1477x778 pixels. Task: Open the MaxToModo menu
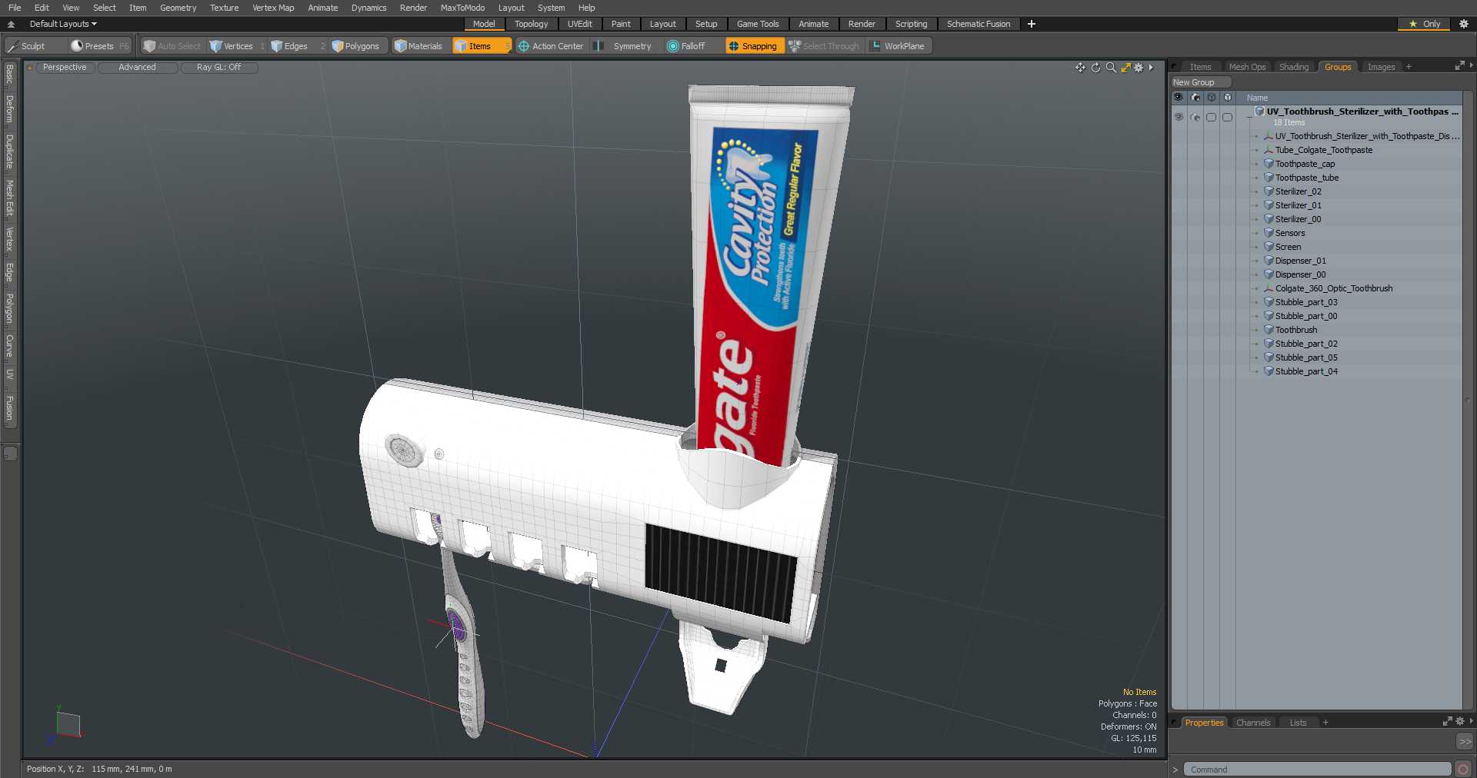click(462, 8)
